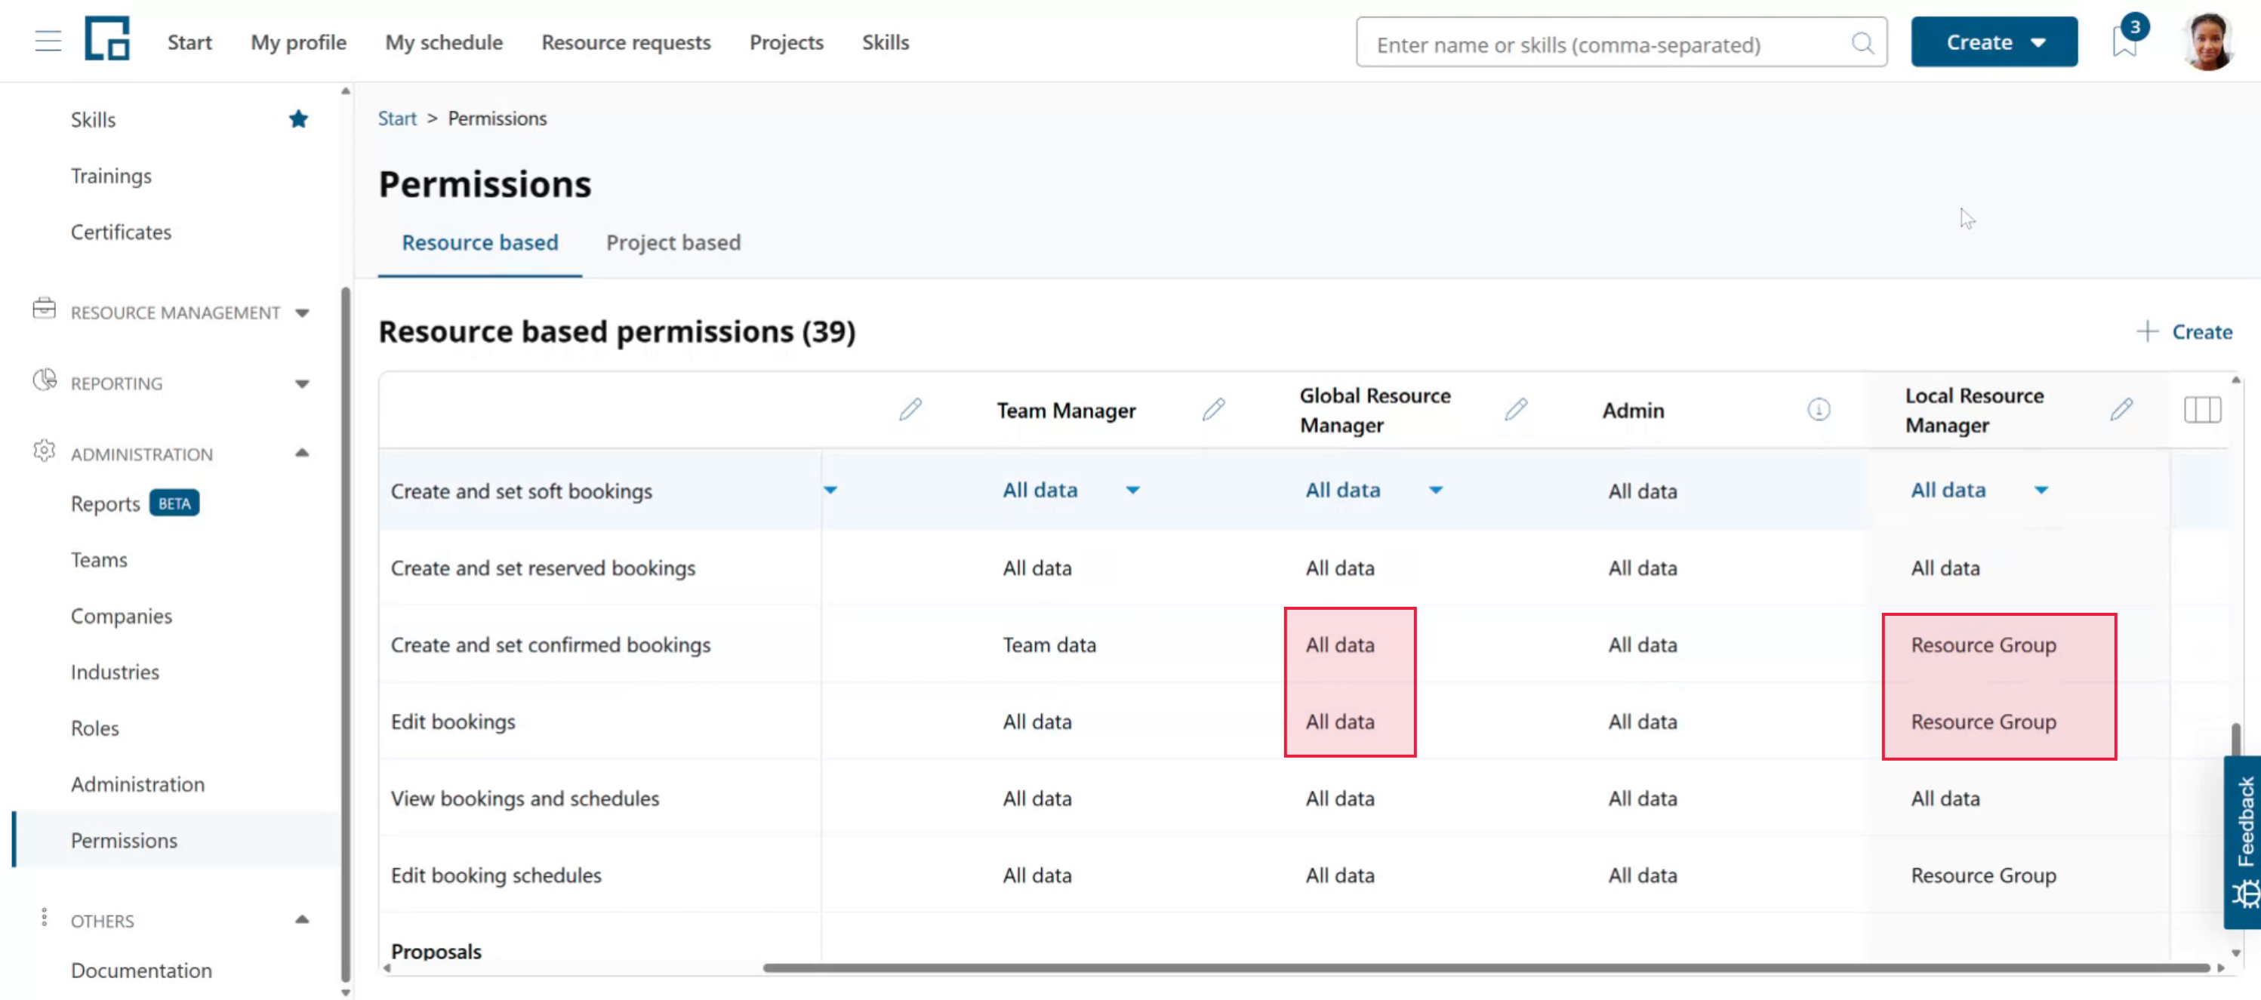The width and height of the screenshot is (2261, 1000).
Task: Go to Start via breadcrumb link
Action: 397,118
